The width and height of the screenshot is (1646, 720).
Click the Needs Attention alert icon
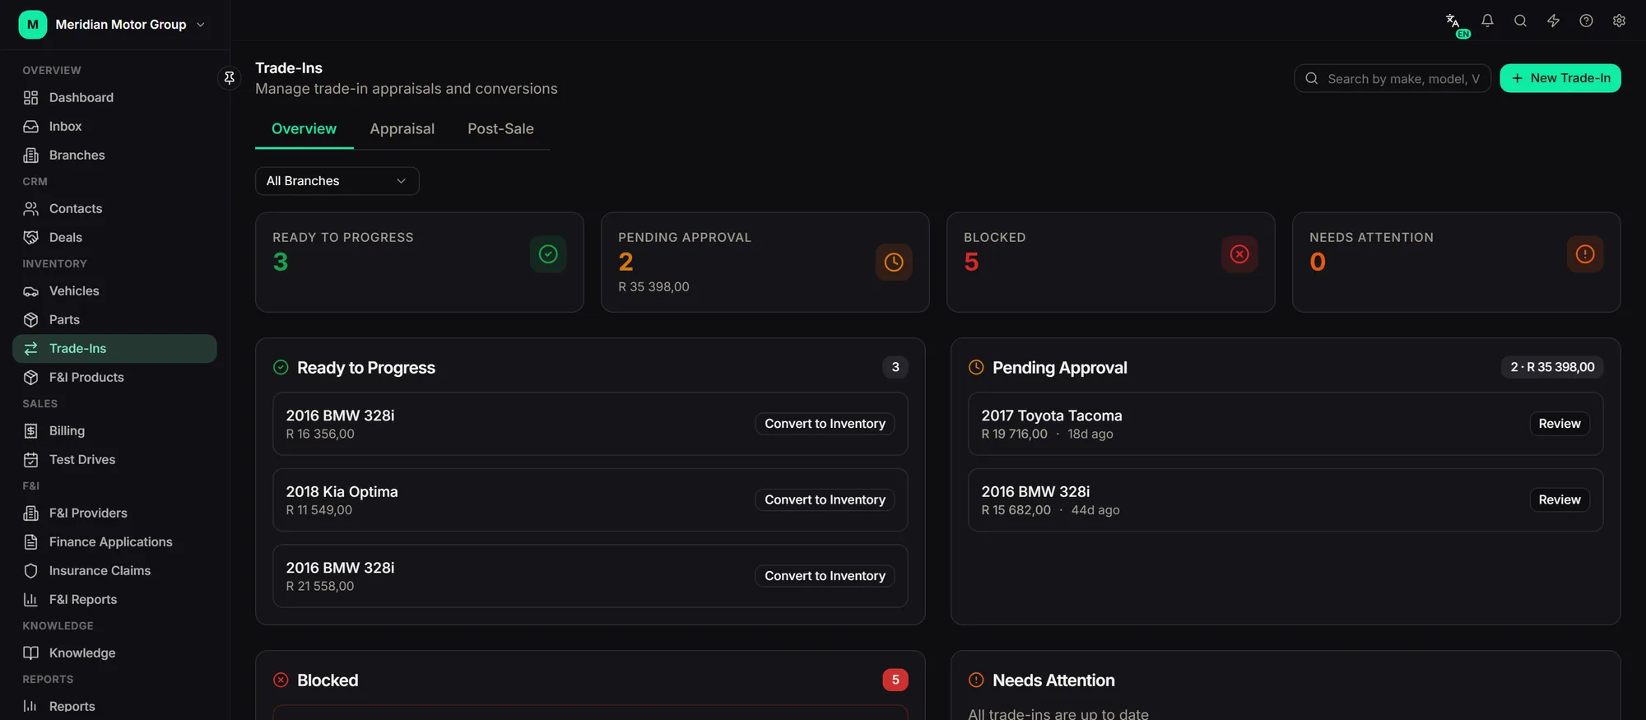pos(1585,254)
